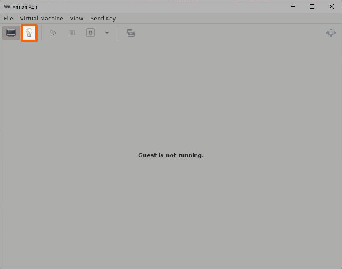This screenshot has width=342, height=269.
Task: Open the manage VM snapshots view
Action: pos(130,33)
